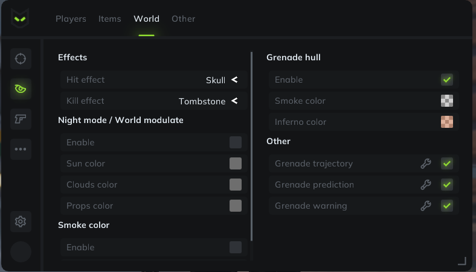Open the crosshair aim section in sidebar
Screen dimensions: 476x272
coord(21,59)
